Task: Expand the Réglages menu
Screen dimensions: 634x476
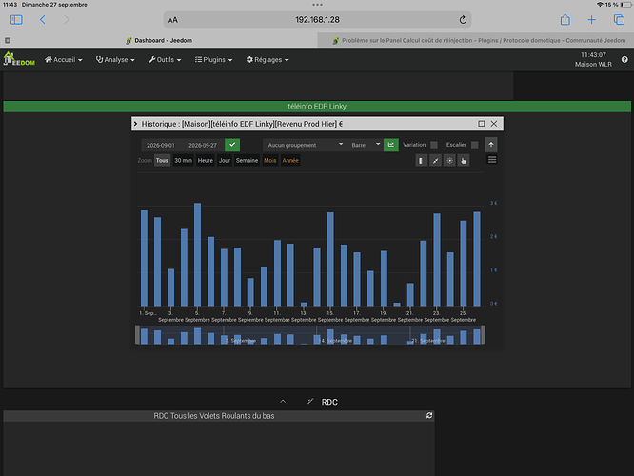Action: coord(267,59)
